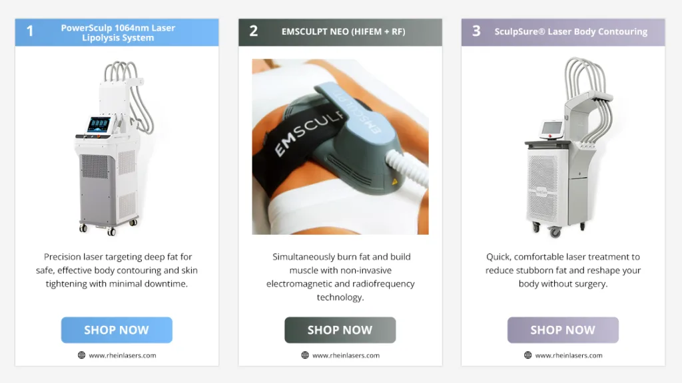The width and height of the screenshot is (682, 383).
Task: Click the EMSCULPT NEO (HIFEM + RF) title
Action: [343, 31]
